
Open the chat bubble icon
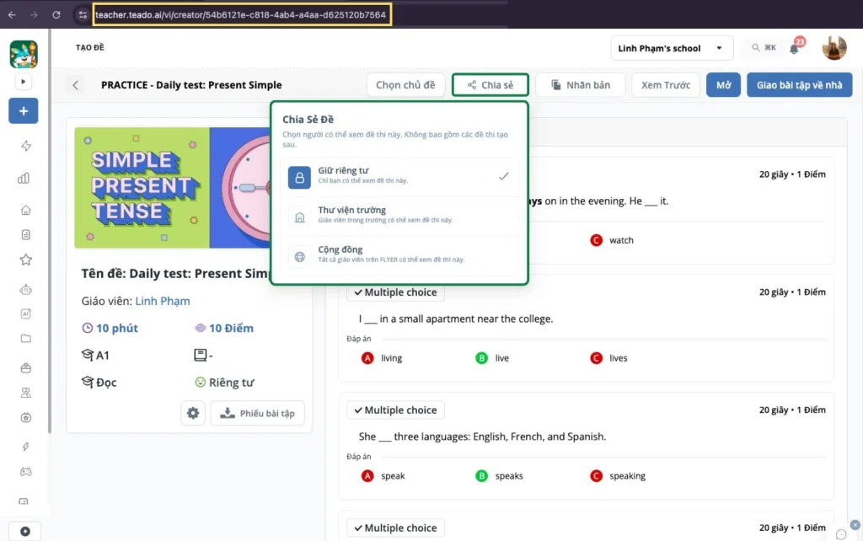click(841, 534)
